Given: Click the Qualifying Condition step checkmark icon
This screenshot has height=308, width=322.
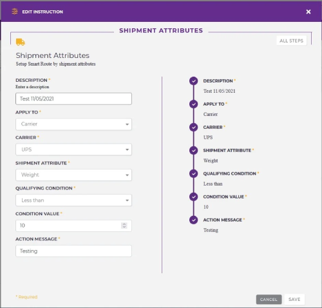Looking at the screenshot, I should [x=194, y=173].
